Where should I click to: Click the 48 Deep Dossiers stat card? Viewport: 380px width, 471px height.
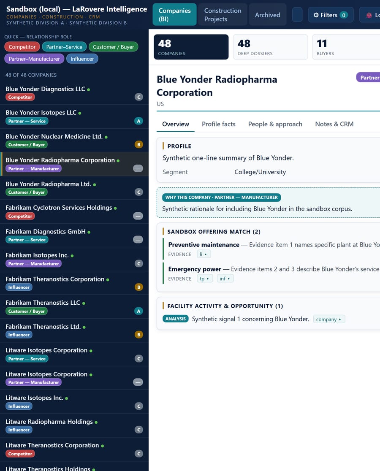pyautogui.click(x=270, y=47)
